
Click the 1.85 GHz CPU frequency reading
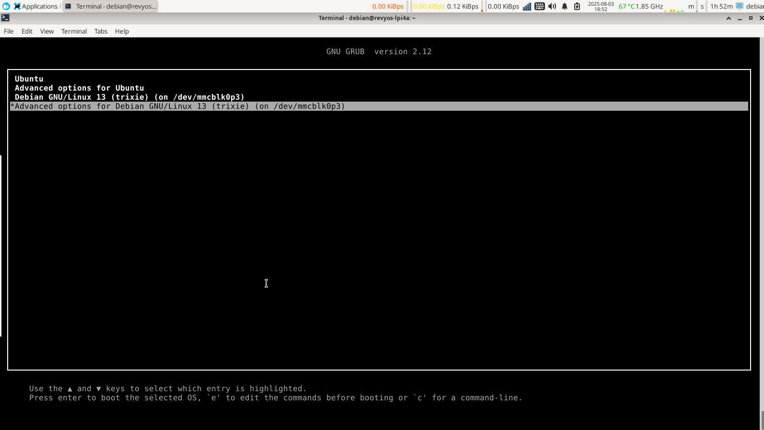point(649,6)
